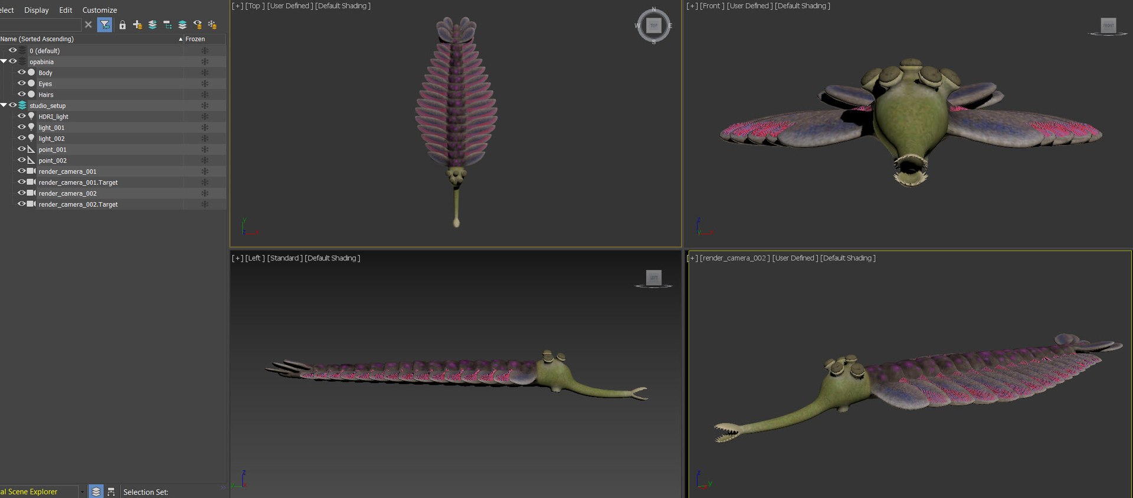The width and height of the screenshot is (1133, 498).
Task: Click the Body object sphere icon
Action: coord(31,72)
